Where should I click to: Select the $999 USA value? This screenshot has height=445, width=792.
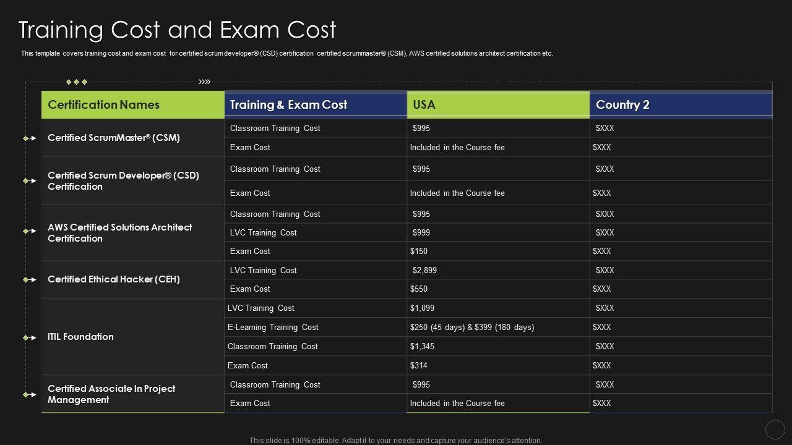pyautogui.click(x=421, y=232)
